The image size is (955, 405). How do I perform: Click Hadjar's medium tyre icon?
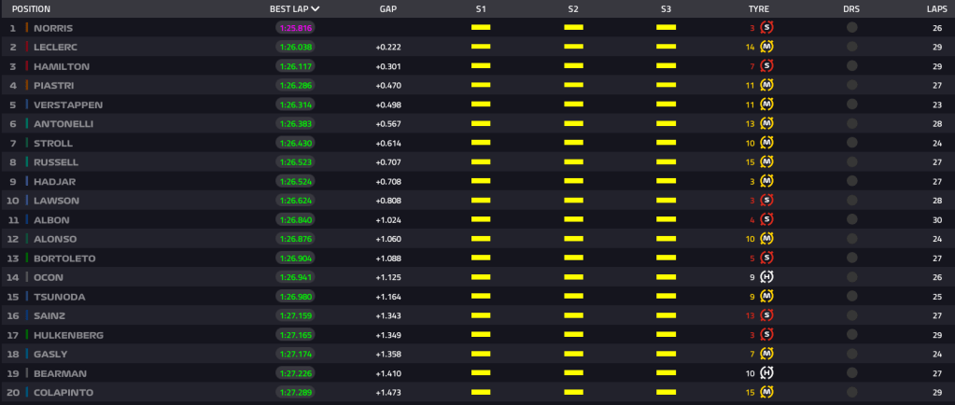pyautogui.click(x=766, y=181)
